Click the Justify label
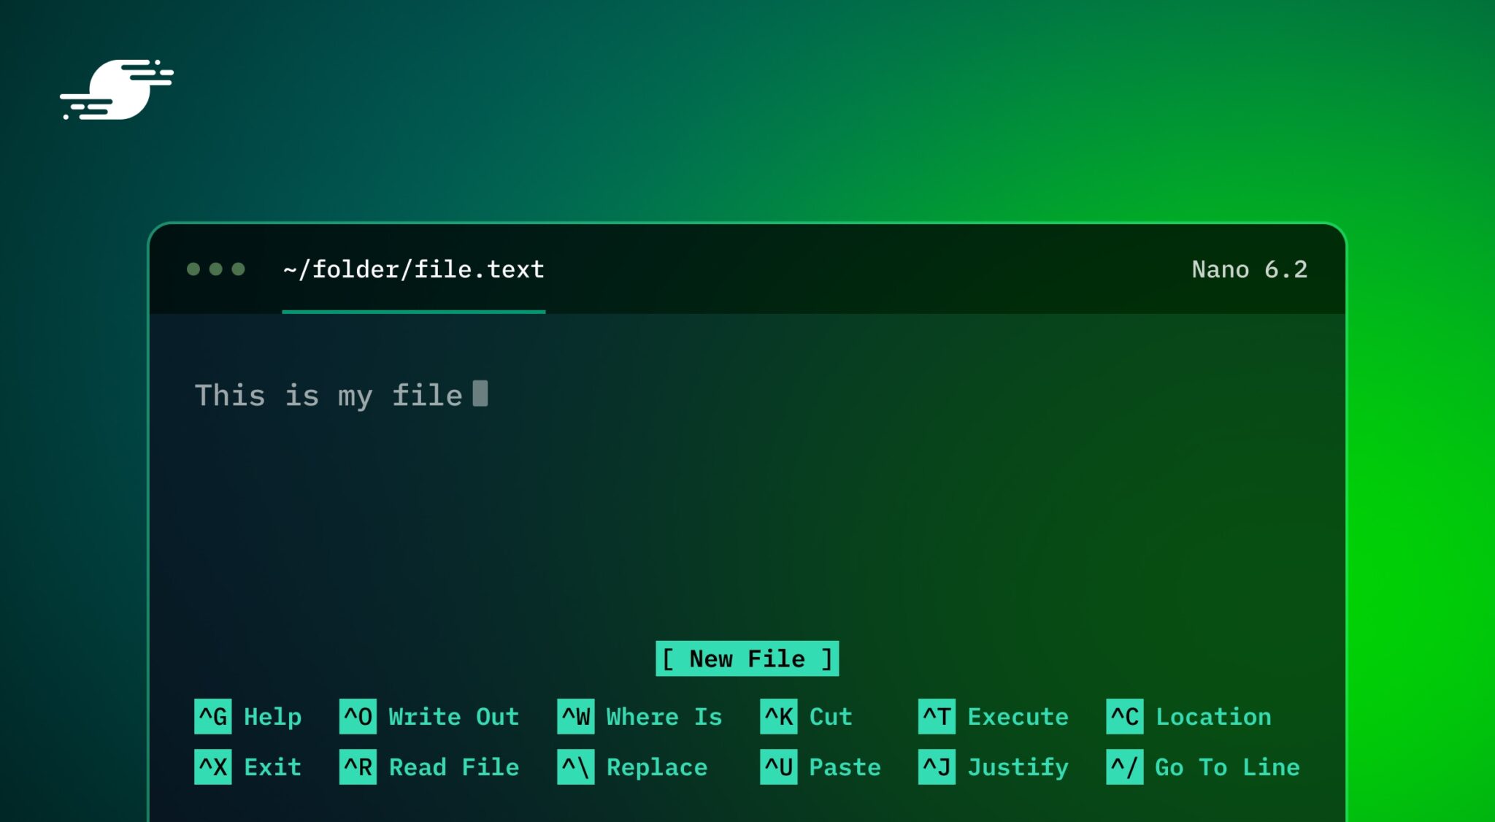This screenshot has width=1495, height=822. [x=1018, y=767]
